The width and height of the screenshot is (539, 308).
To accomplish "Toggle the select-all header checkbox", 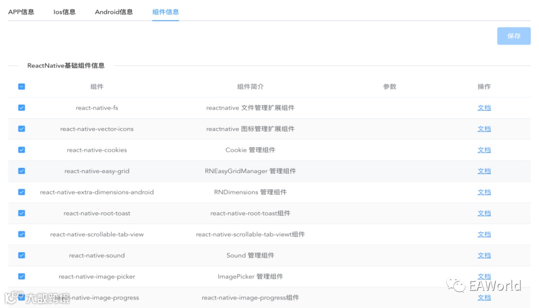I will coord(21,87).
